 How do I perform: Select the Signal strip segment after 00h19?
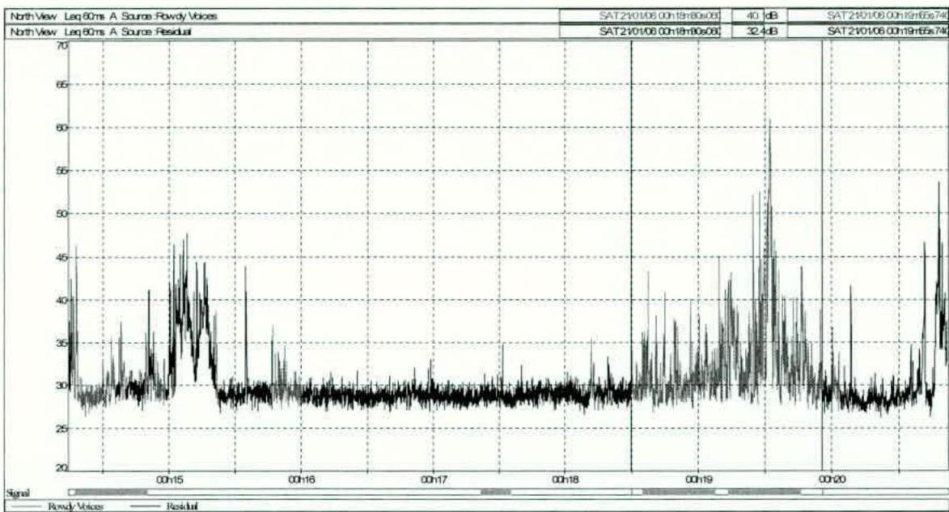[x=764, y=492]
